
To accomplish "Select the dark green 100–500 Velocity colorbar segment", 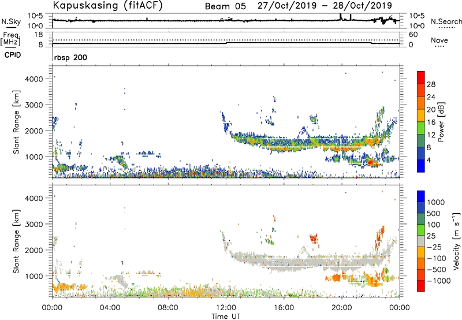I will [x=421, y=219].
